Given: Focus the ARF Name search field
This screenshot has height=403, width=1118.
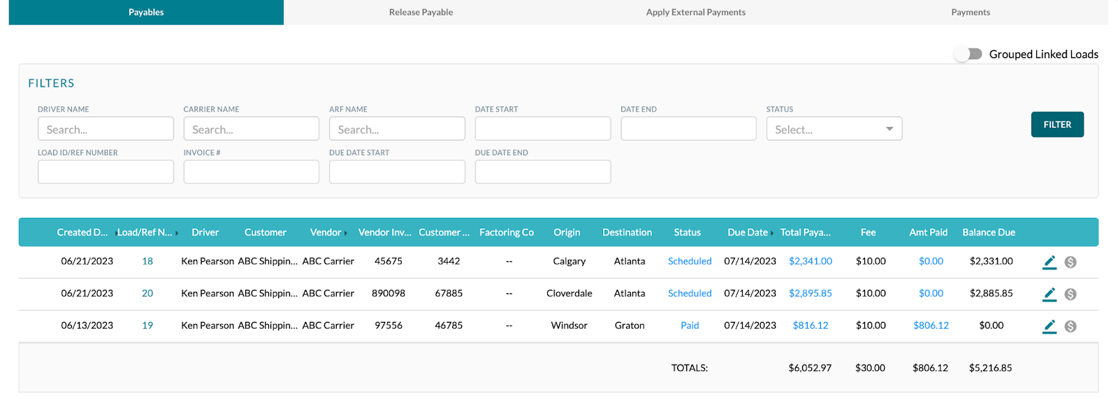Looking at the screenshot, I should [x=397, y=129].
